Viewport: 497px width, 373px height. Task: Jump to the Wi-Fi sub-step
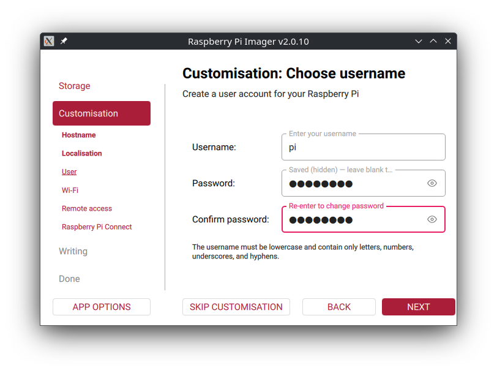[x=70, y=190]
